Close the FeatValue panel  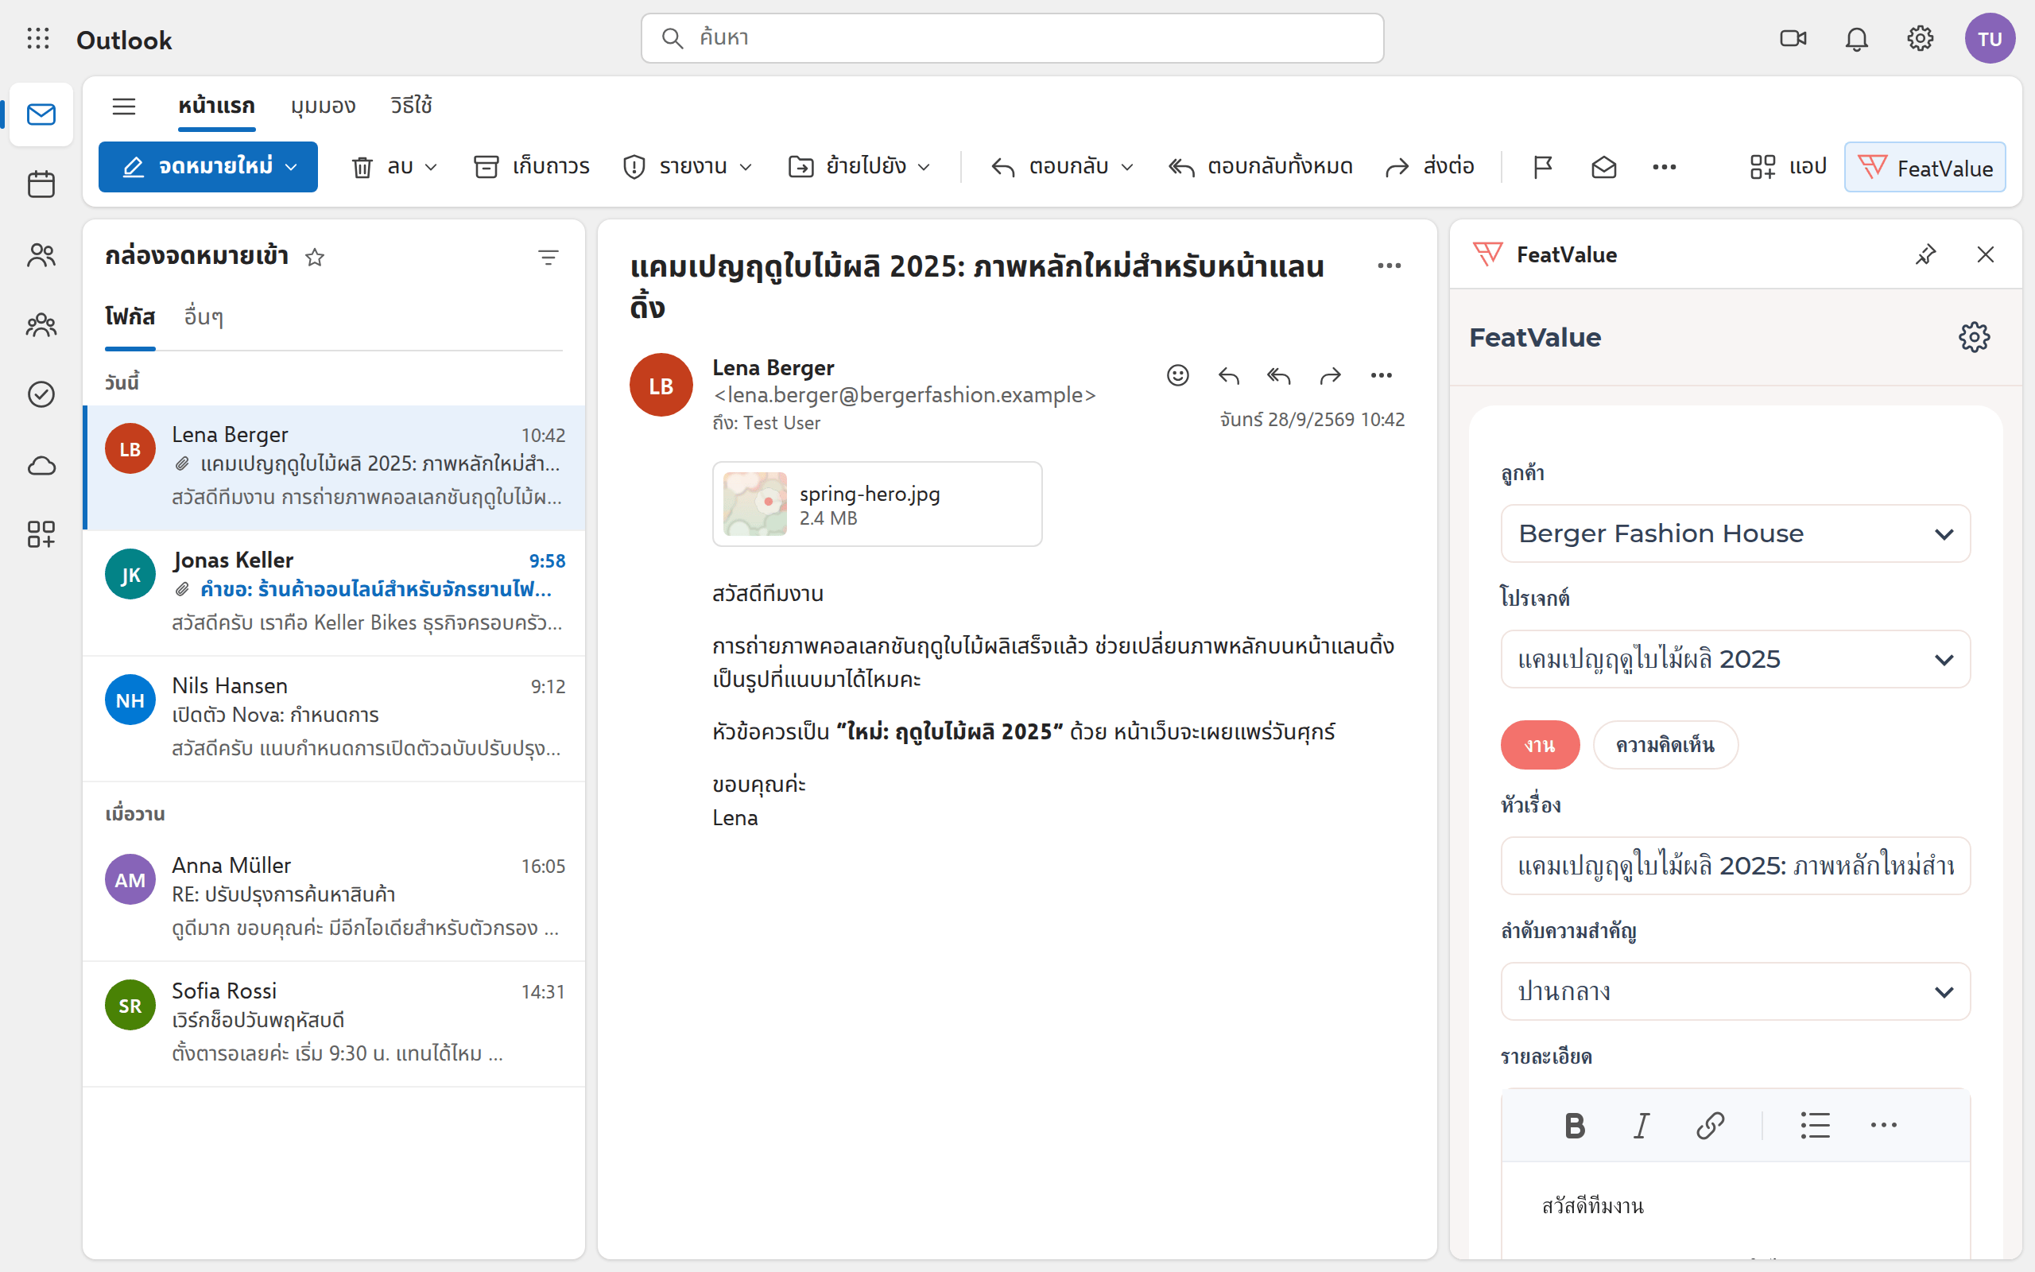pyautogui.click(x=1986, y=254)
